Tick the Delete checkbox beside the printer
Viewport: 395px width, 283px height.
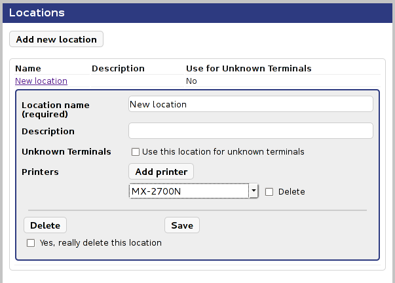269,192
